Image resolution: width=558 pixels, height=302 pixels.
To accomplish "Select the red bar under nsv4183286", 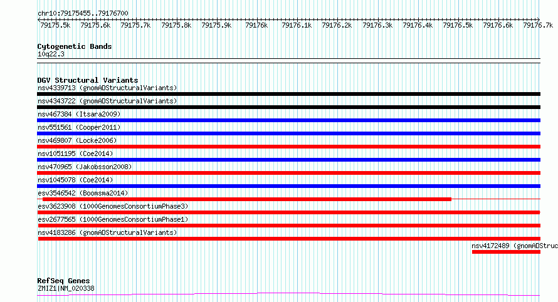I will pyautogui.click(x=289, y=239).
